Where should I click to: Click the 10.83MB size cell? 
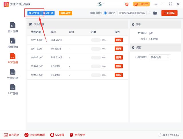coord(56,49)
